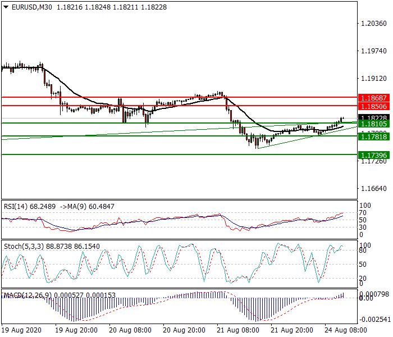Click the Stoch(5,3,3) indicator label
Viewport: 393px width, 337px height.
tap(52, 247)
